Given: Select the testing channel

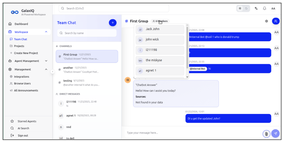Looking at the screenshot, I should 87,83.
